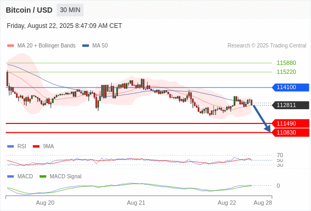Click the Bitcoin / USD chart title

(29, 10)
